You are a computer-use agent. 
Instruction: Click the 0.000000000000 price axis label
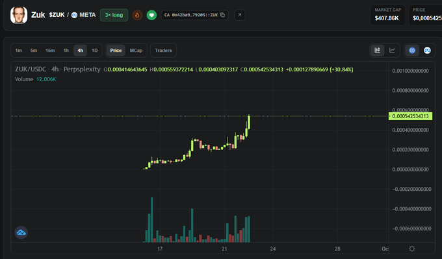tap(410, 169)
